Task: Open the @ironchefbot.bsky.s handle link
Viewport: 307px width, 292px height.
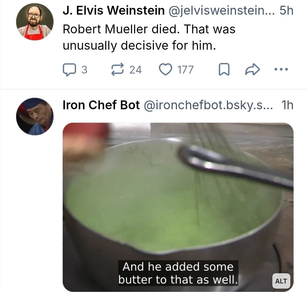Action: (208, 105)
